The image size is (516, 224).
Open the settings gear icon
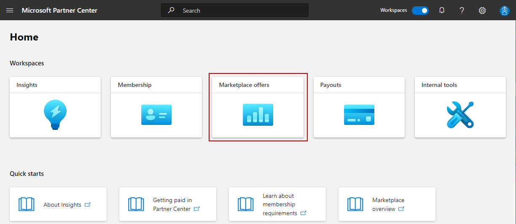point(482,10)
